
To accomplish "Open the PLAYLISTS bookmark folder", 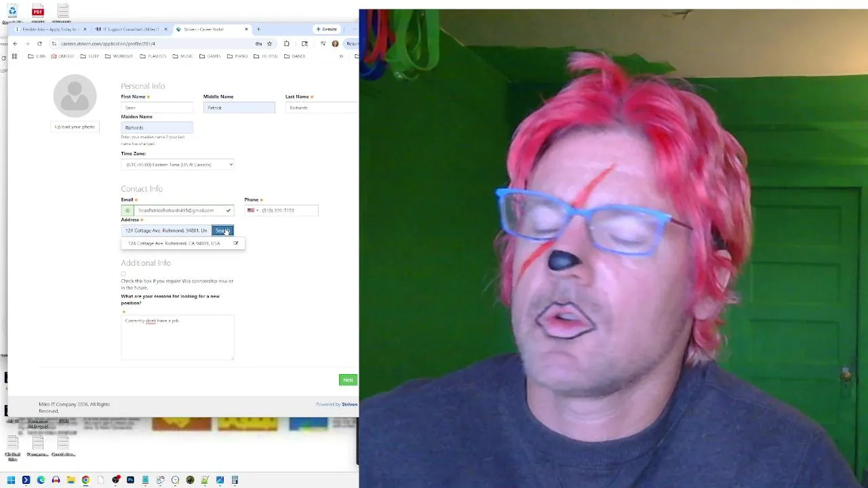I will [x=153, y=56].
